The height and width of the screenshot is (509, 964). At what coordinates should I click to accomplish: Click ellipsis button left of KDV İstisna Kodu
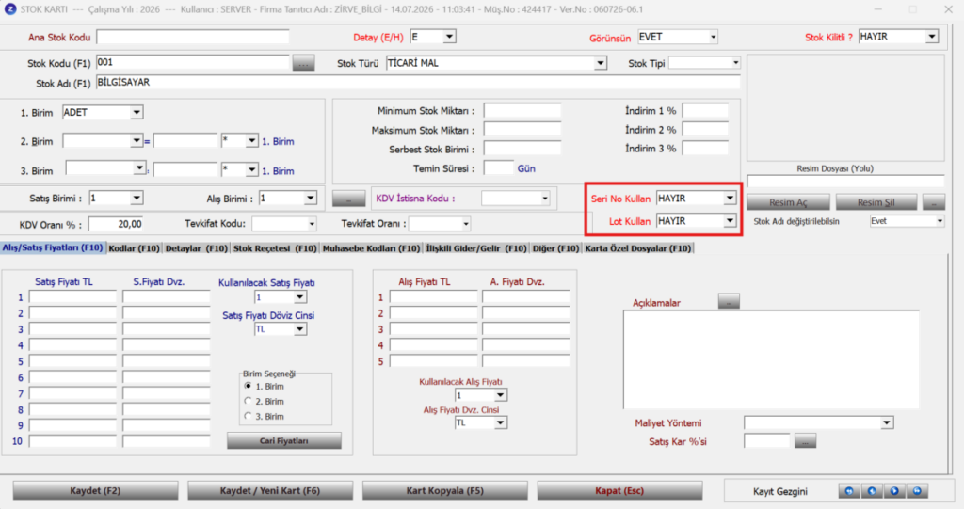(348, 199)
